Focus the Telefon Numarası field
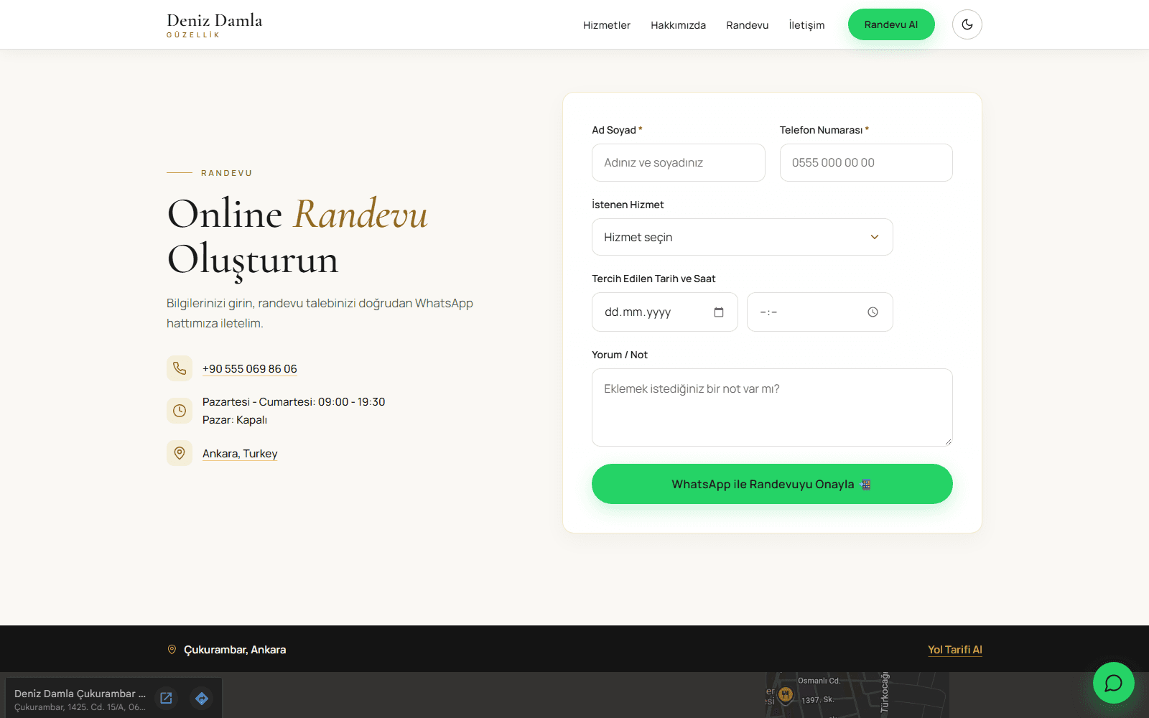The width and height of the screenshot is (1149, 718). click(866, 162)
